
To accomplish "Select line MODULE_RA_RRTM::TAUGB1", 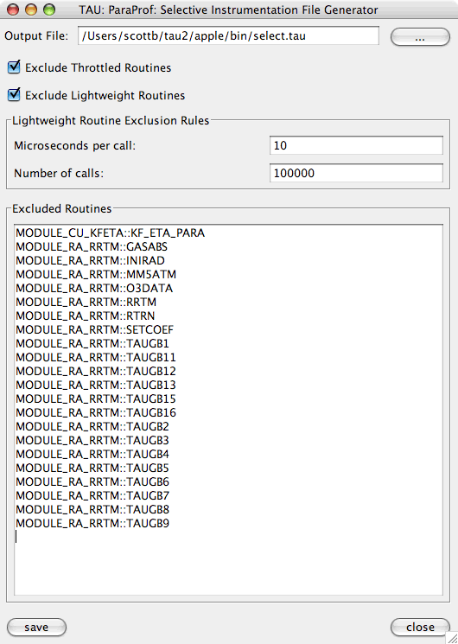I will coord(92,343).
